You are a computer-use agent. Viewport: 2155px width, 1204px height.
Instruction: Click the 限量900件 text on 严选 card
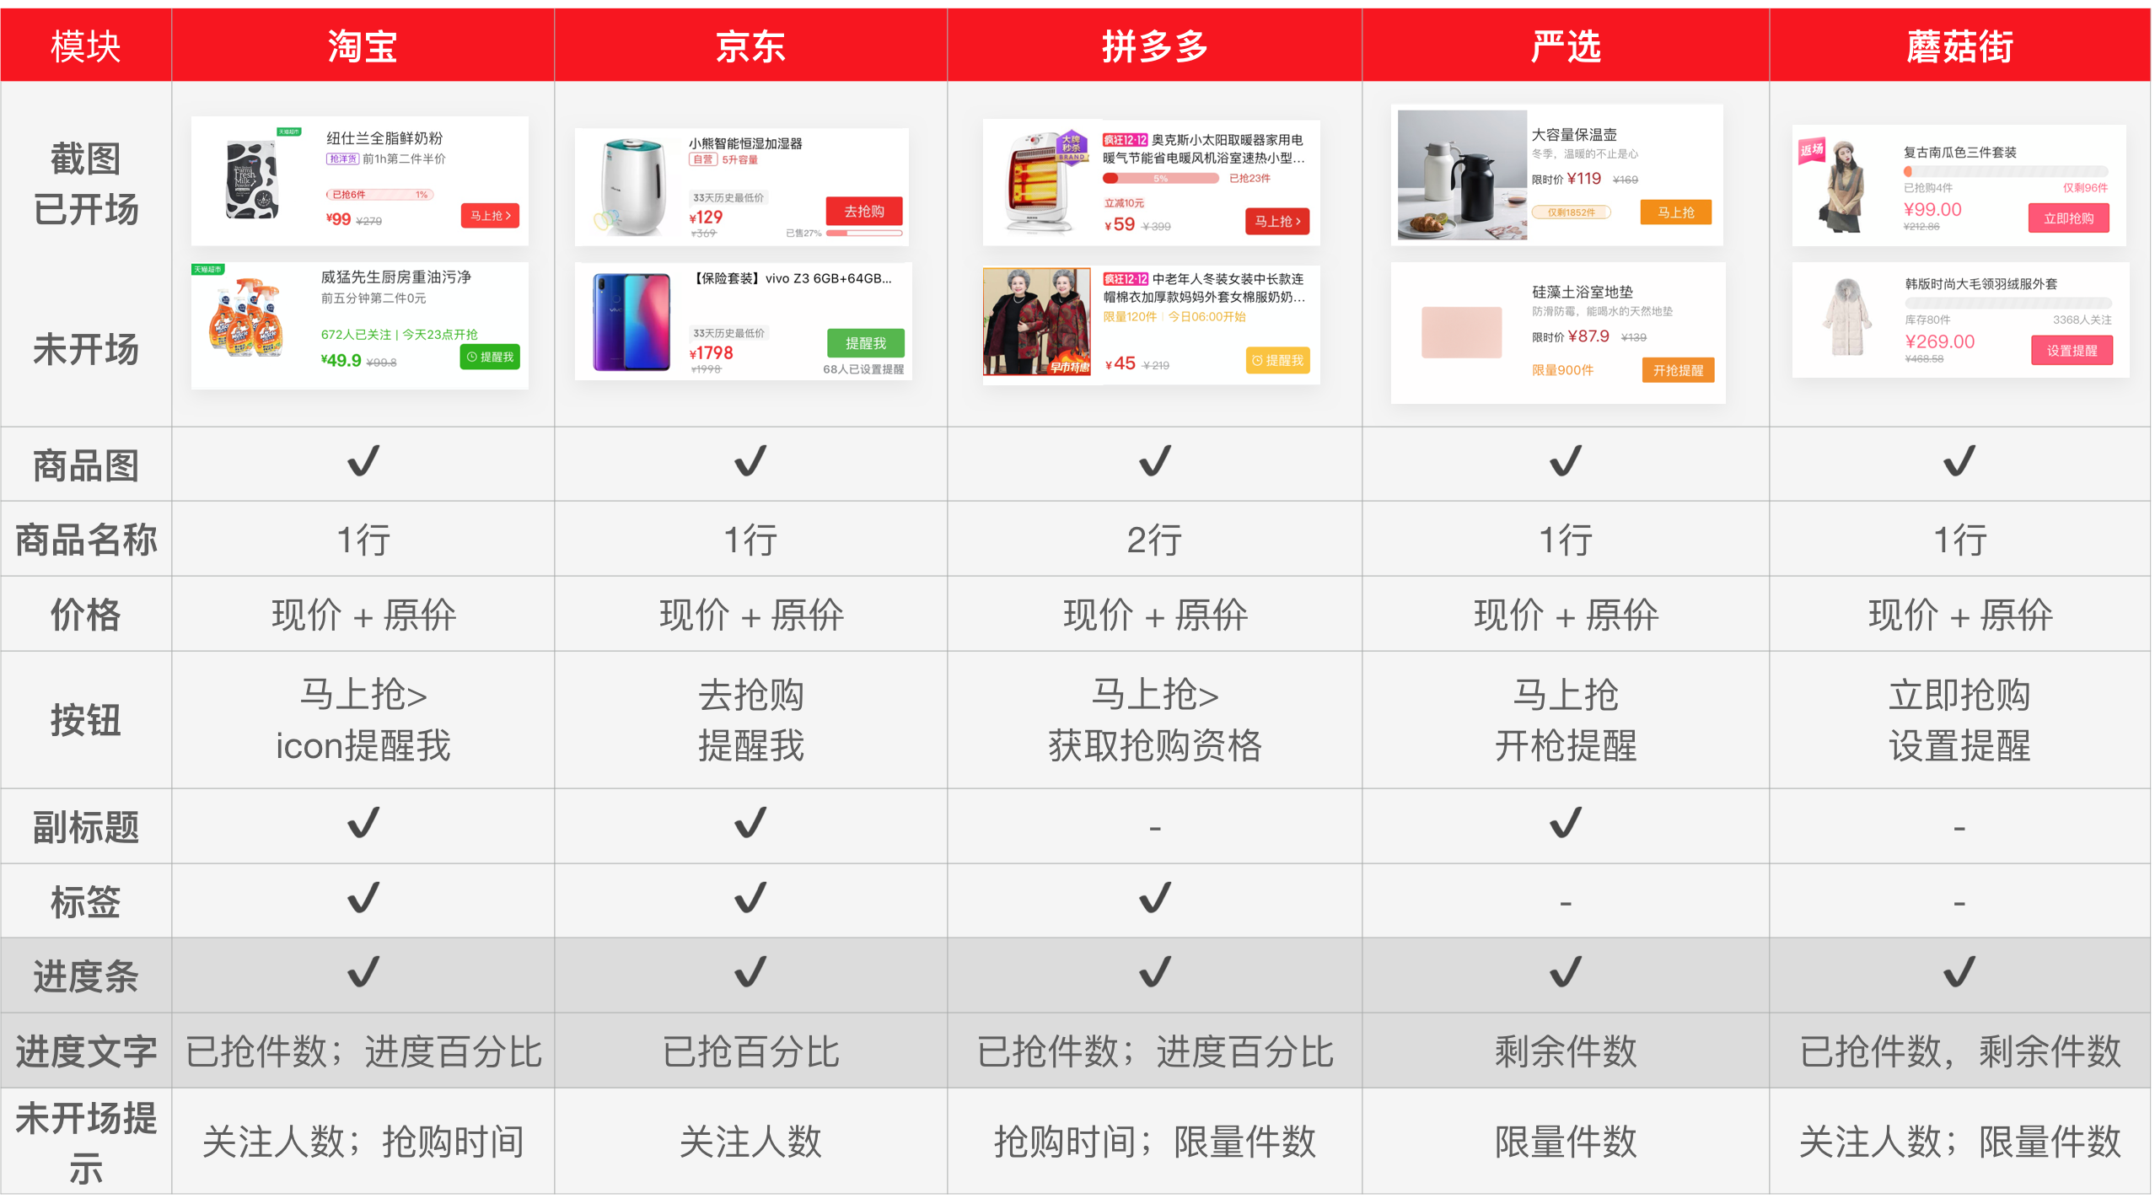coord(1562,370)
